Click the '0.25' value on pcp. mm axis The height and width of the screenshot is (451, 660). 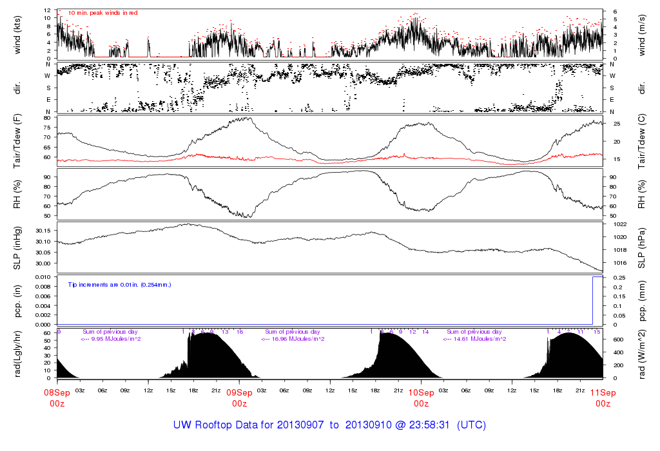pyautogui.click(x=619, y=278)
